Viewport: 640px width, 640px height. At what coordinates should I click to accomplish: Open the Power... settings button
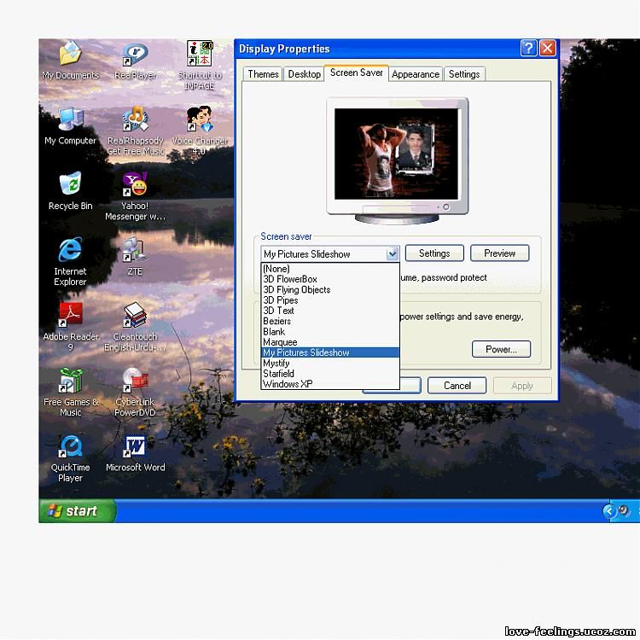click(x=501, y=349)
